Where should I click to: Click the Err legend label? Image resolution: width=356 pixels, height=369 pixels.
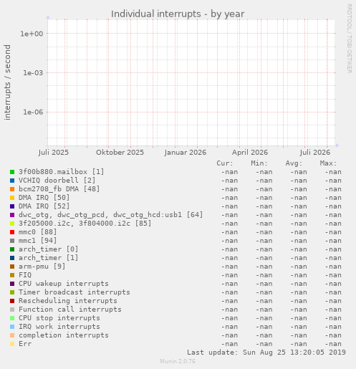[25, 344]
